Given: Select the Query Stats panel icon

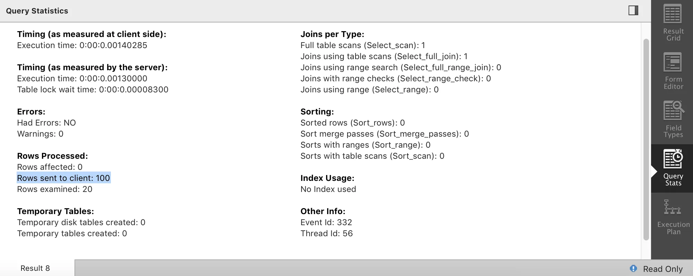Looking at the screenshot, I should [x=673, y=168].
